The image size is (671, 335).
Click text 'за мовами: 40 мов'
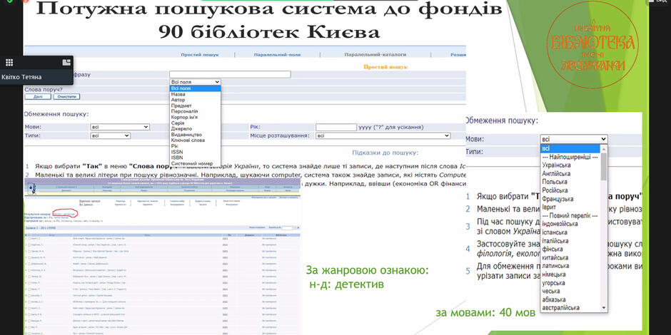485,313
